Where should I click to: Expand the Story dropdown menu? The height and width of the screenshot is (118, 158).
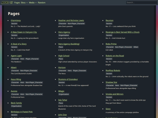coord(24,3)
